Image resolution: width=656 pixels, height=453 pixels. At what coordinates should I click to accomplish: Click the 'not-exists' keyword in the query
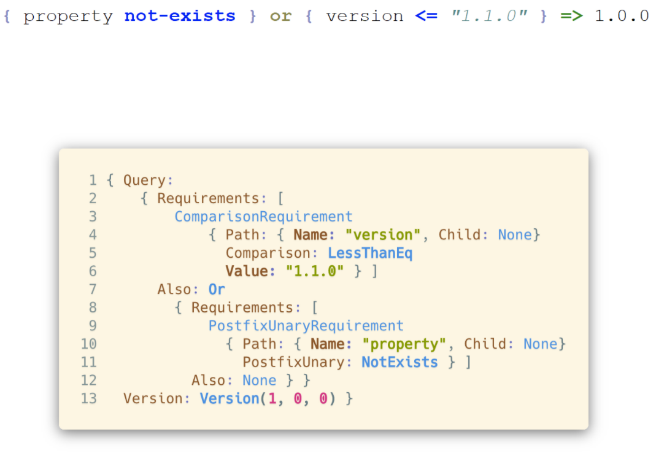[180, 16]
